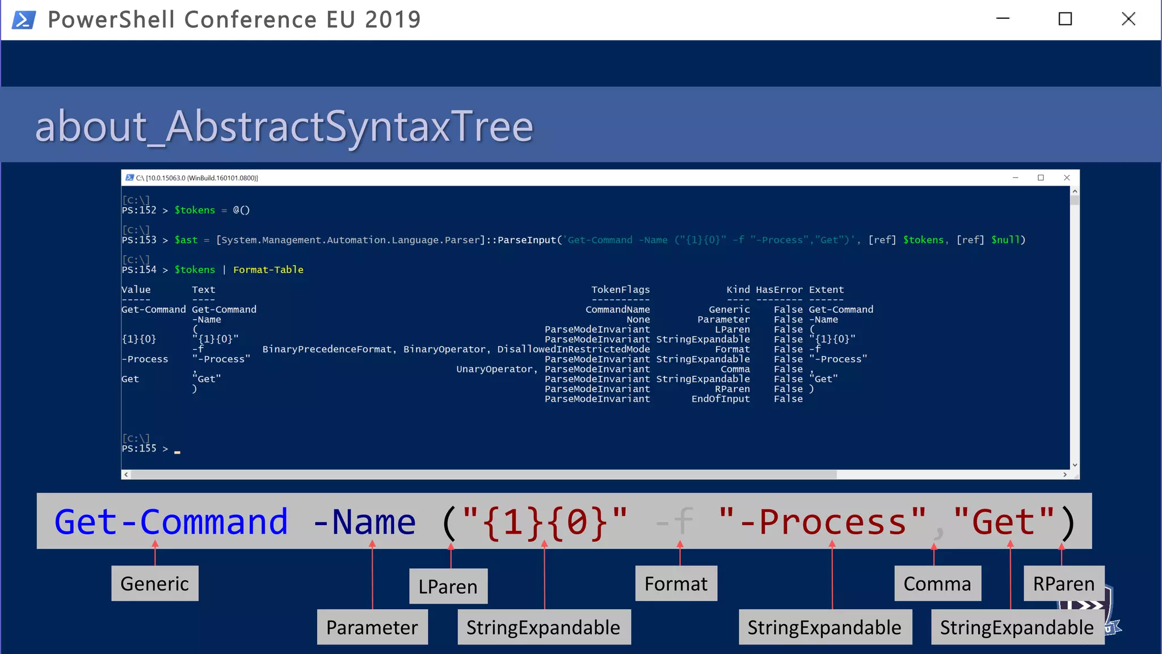Click the console vertical scrollbar down arrow
This screenshot has width=1162, height=654.
[1075, 465]
